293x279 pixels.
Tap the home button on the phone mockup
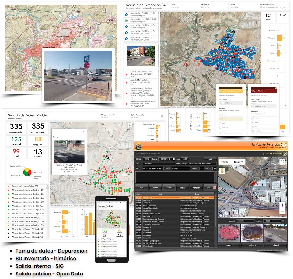pyautogui.click(x=111, y=260)
